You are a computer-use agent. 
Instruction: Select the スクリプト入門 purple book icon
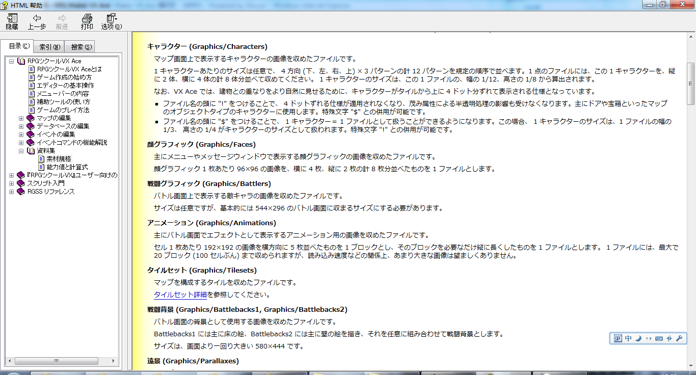[21, 183]
